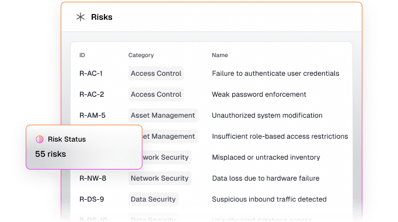
Task: Open 'Unauthorized system modification' risk
Action: (267, 115)
